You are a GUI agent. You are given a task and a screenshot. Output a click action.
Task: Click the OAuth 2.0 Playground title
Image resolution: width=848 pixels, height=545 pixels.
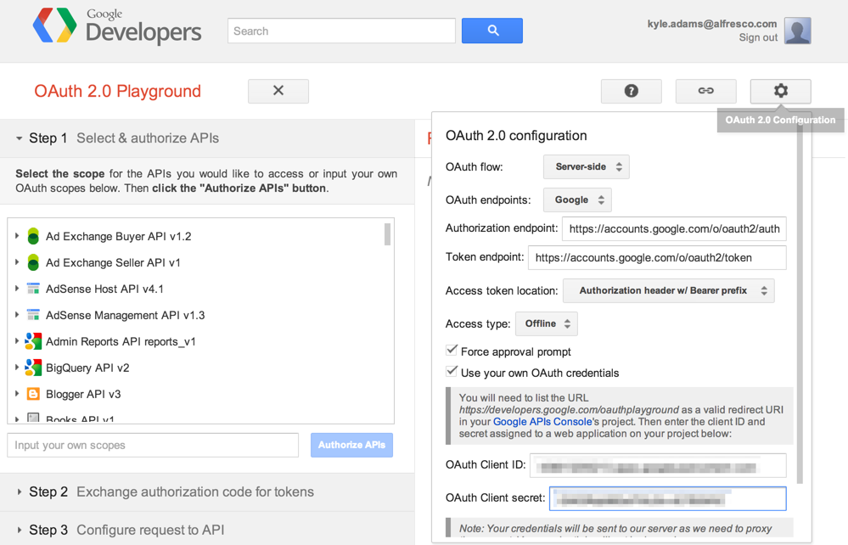(117, 91)
